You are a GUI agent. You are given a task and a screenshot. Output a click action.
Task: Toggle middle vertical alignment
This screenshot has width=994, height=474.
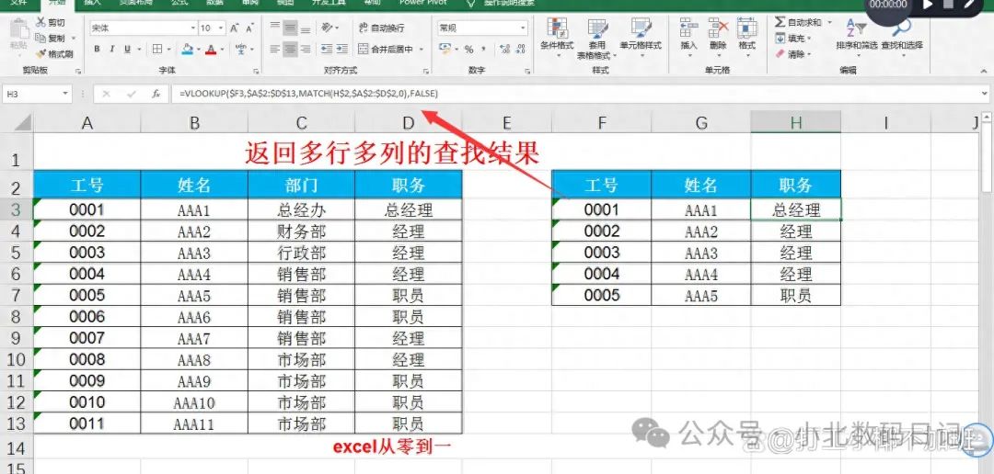[290, 28]
